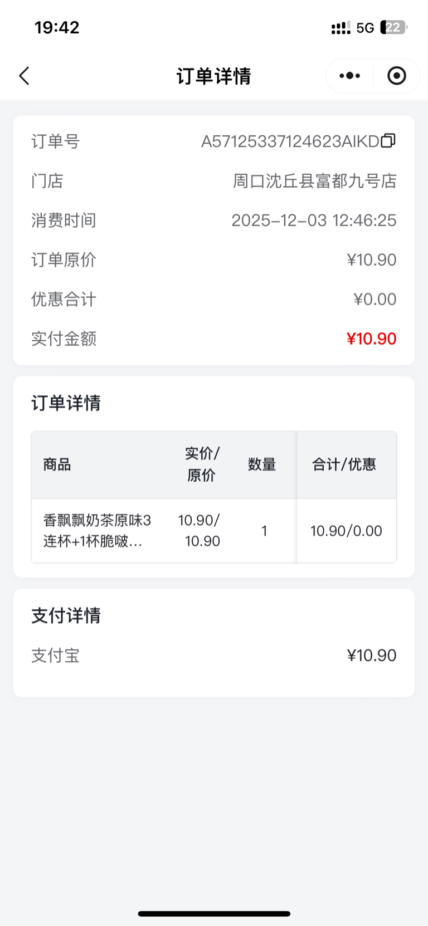428x926 pixels.
Task: Tap the mini-program close circle icon
Action: pyautogui.click(x=397, y=76)
